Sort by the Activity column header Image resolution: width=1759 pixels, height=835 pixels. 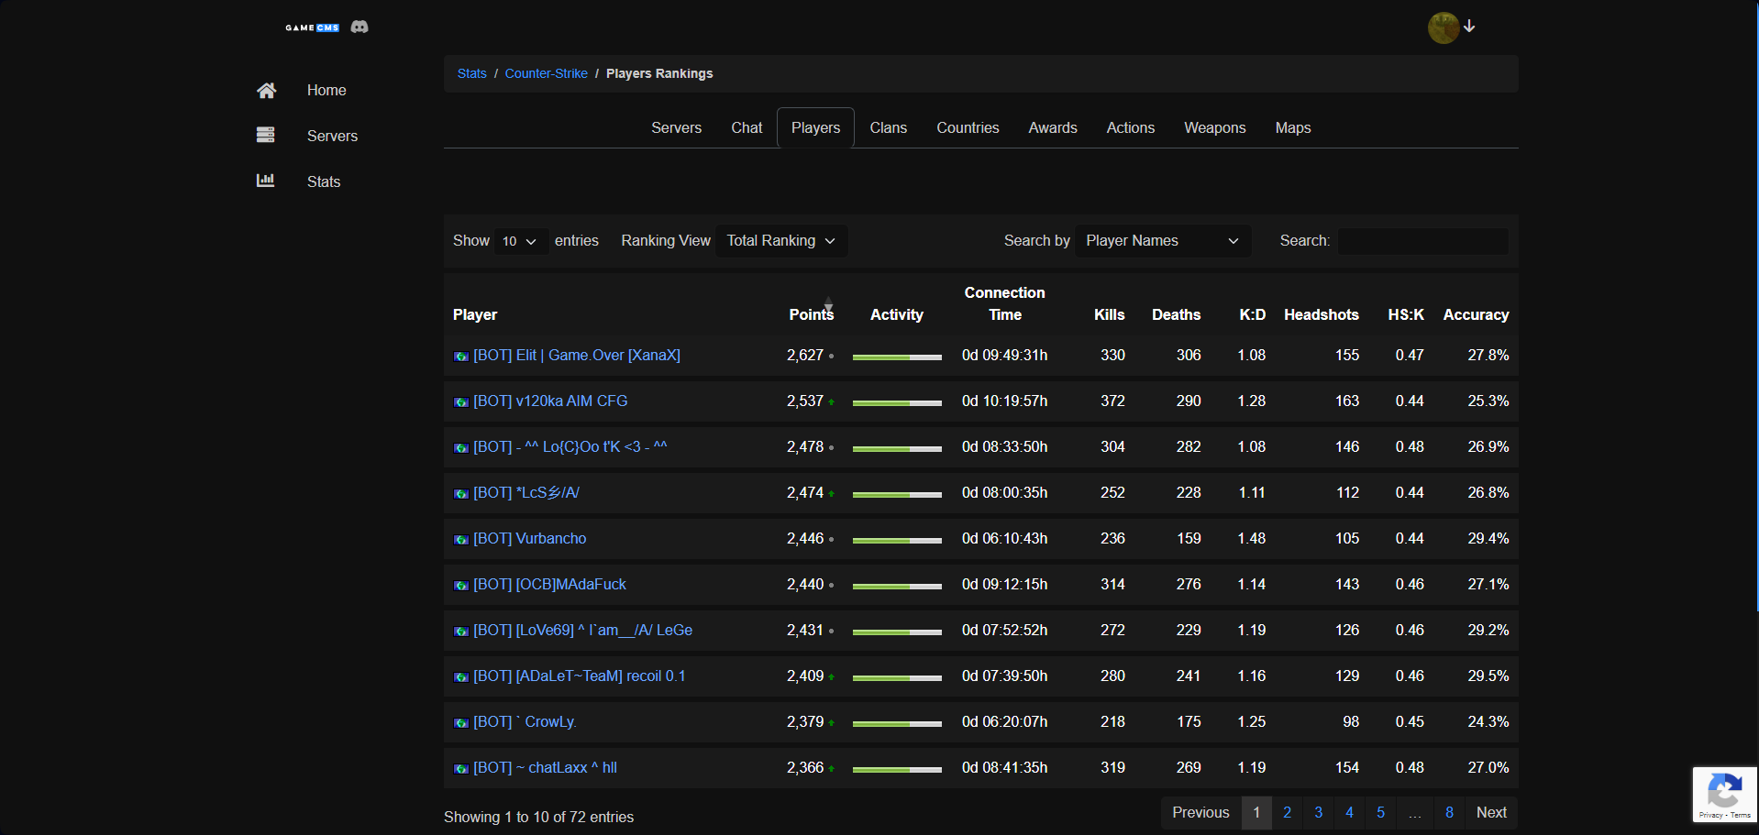pyautogui.click(x=897, y=315)
